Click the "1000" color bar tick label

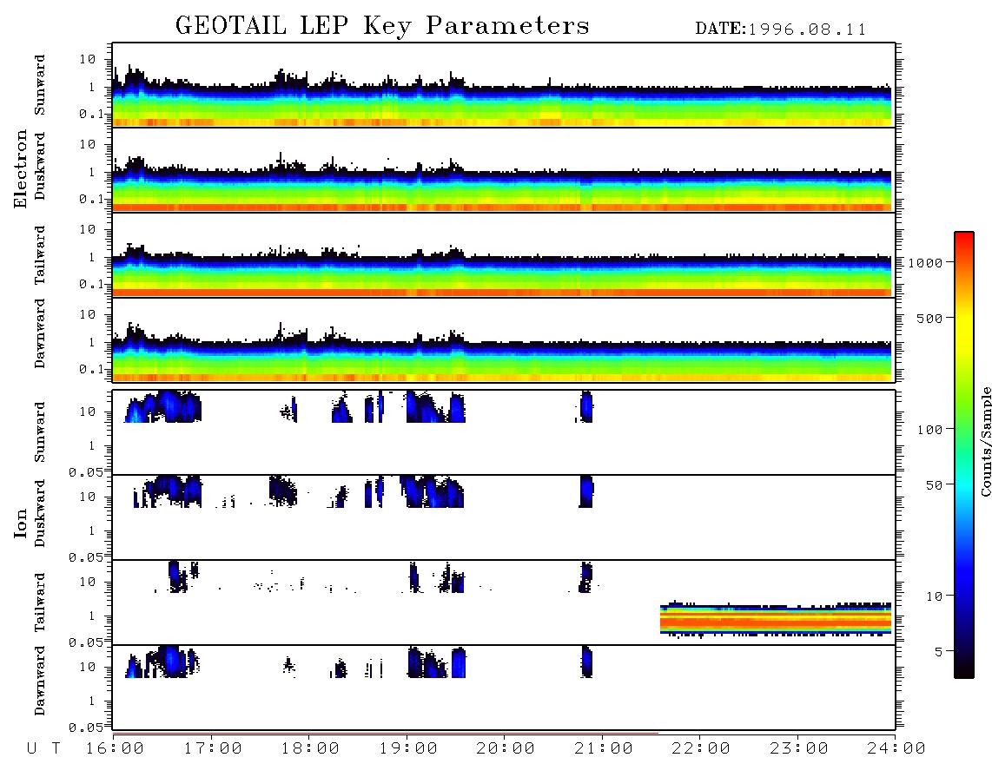click(925, 263)
